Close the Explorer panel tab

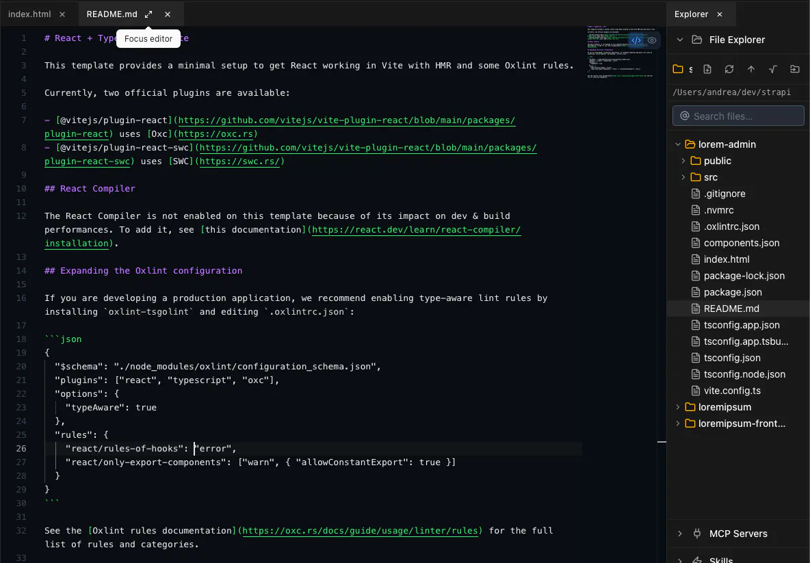click(720, 14)
